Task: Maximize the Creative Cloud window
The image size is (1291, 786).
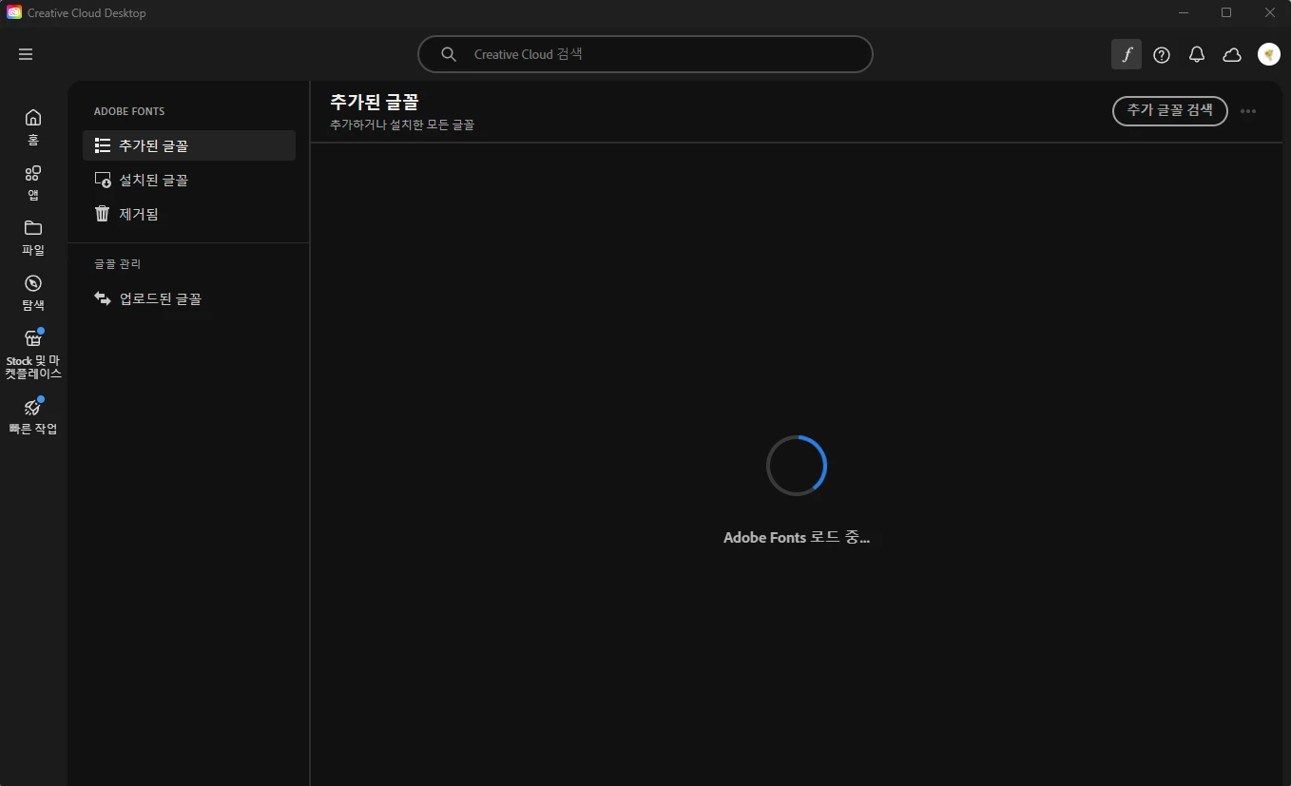Action: [x=1226, y=12]
